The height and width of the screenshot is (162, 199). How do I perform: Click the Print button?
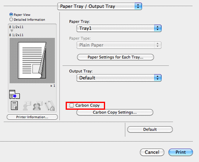(x=181, y=152)
